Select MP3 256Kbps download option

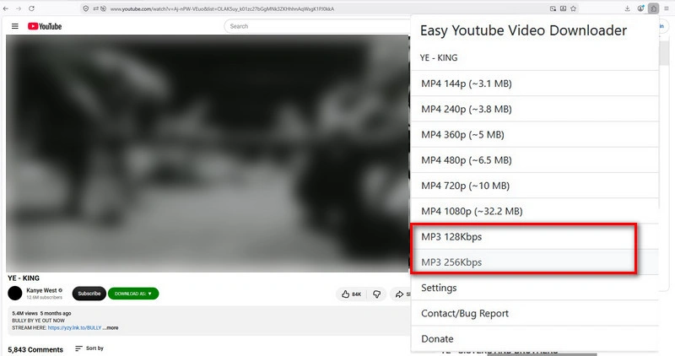point(535,262)
